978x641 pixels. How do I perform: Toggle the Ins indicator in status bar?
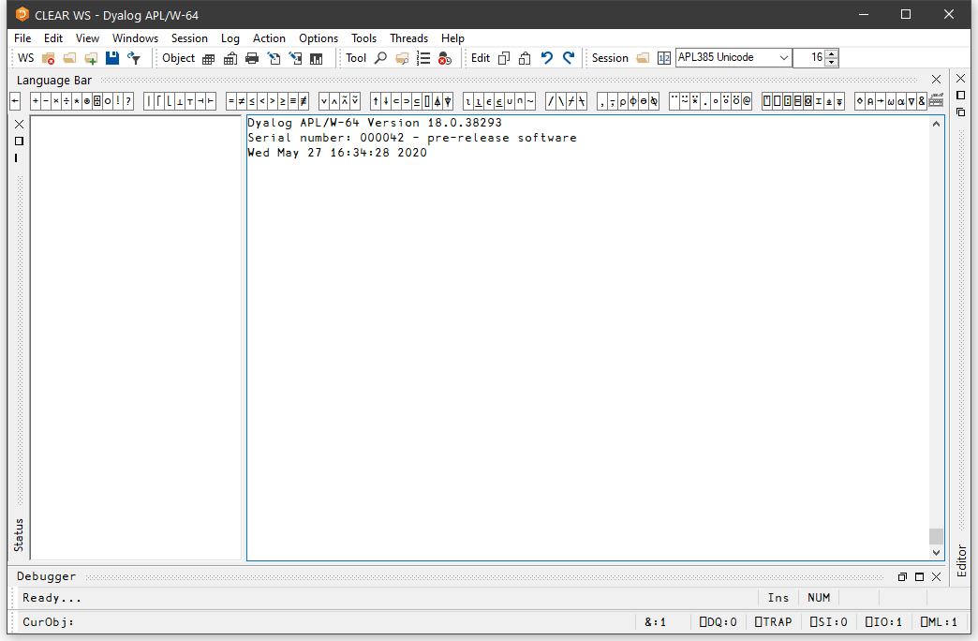(x=778, y=598)
